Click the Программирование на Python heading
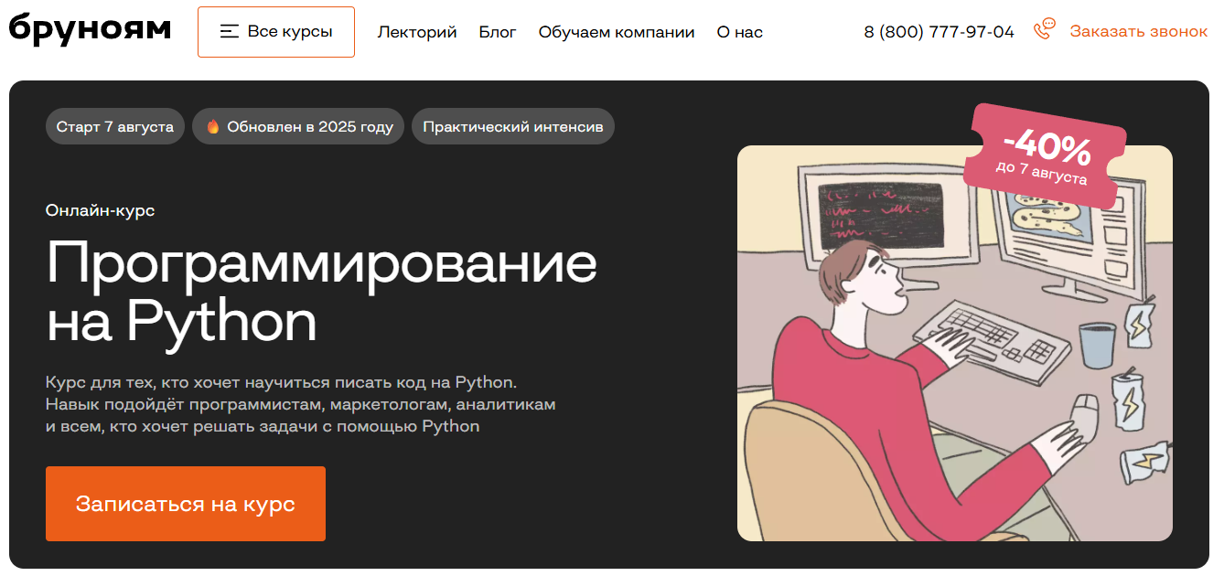Screen dimensions: 1224x576 point(321,291)
